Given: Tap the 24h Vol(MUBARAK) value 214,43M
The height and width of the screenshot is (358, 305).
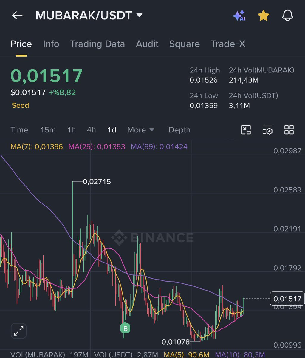Looking at the screenshot, I should tap(244, 80).
